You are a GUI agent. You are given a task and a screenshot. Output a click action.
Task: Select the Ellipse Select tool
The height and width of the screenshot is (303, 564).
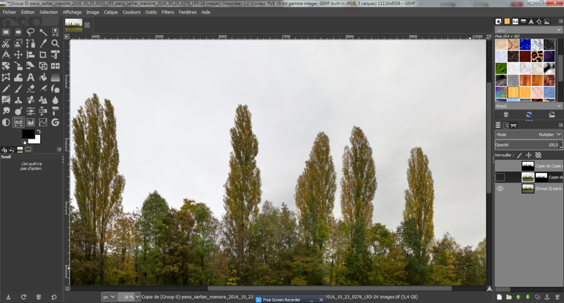tap(18, 32)
